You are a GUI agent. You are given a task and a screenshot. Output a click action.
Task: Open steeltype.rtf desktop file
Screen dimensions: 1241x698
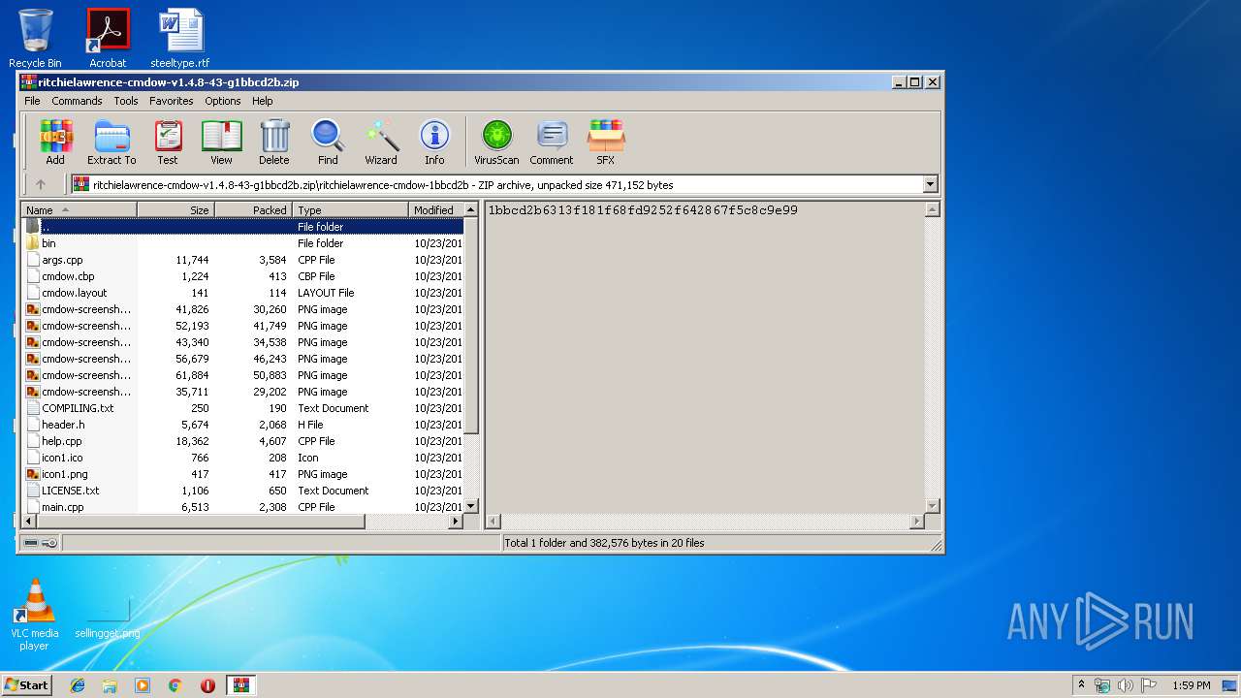click(x=180, y=38)
